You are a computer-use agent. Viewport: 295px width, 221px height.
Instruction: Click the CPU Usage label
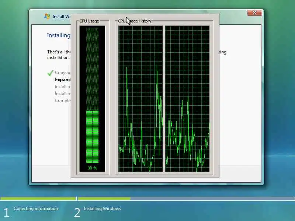coord(89,21)
